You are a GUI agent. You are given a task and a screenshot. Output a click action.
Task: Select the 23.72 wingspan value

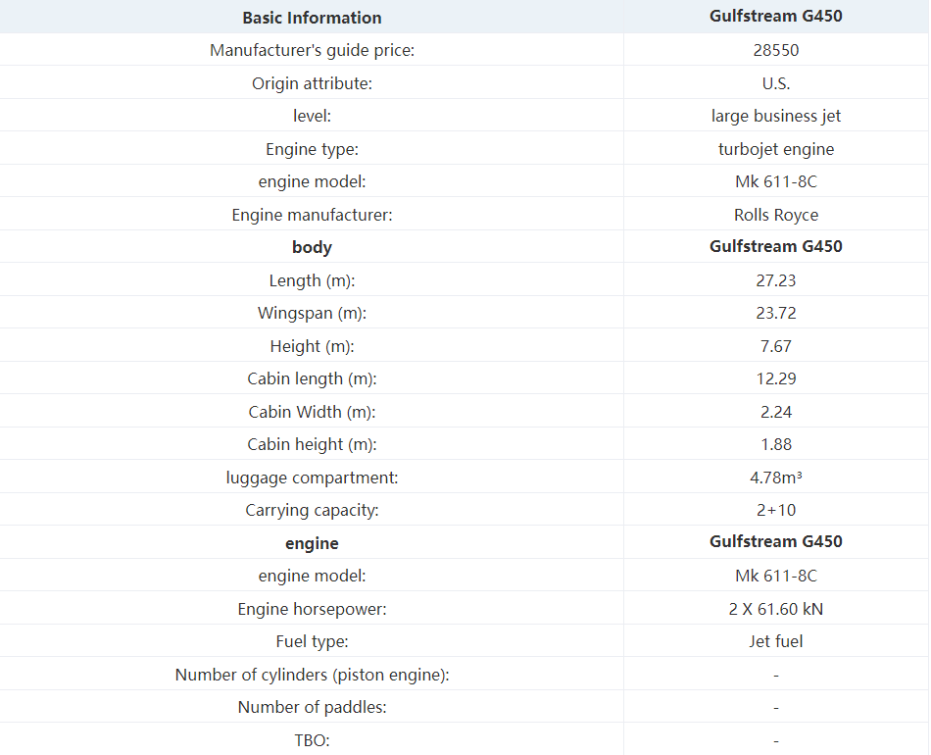775,313
